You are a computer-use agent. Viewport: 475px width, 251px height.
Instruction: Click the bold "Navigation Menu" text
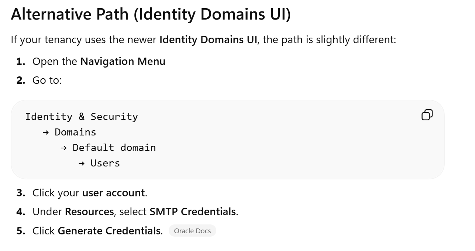pos(123,61)
